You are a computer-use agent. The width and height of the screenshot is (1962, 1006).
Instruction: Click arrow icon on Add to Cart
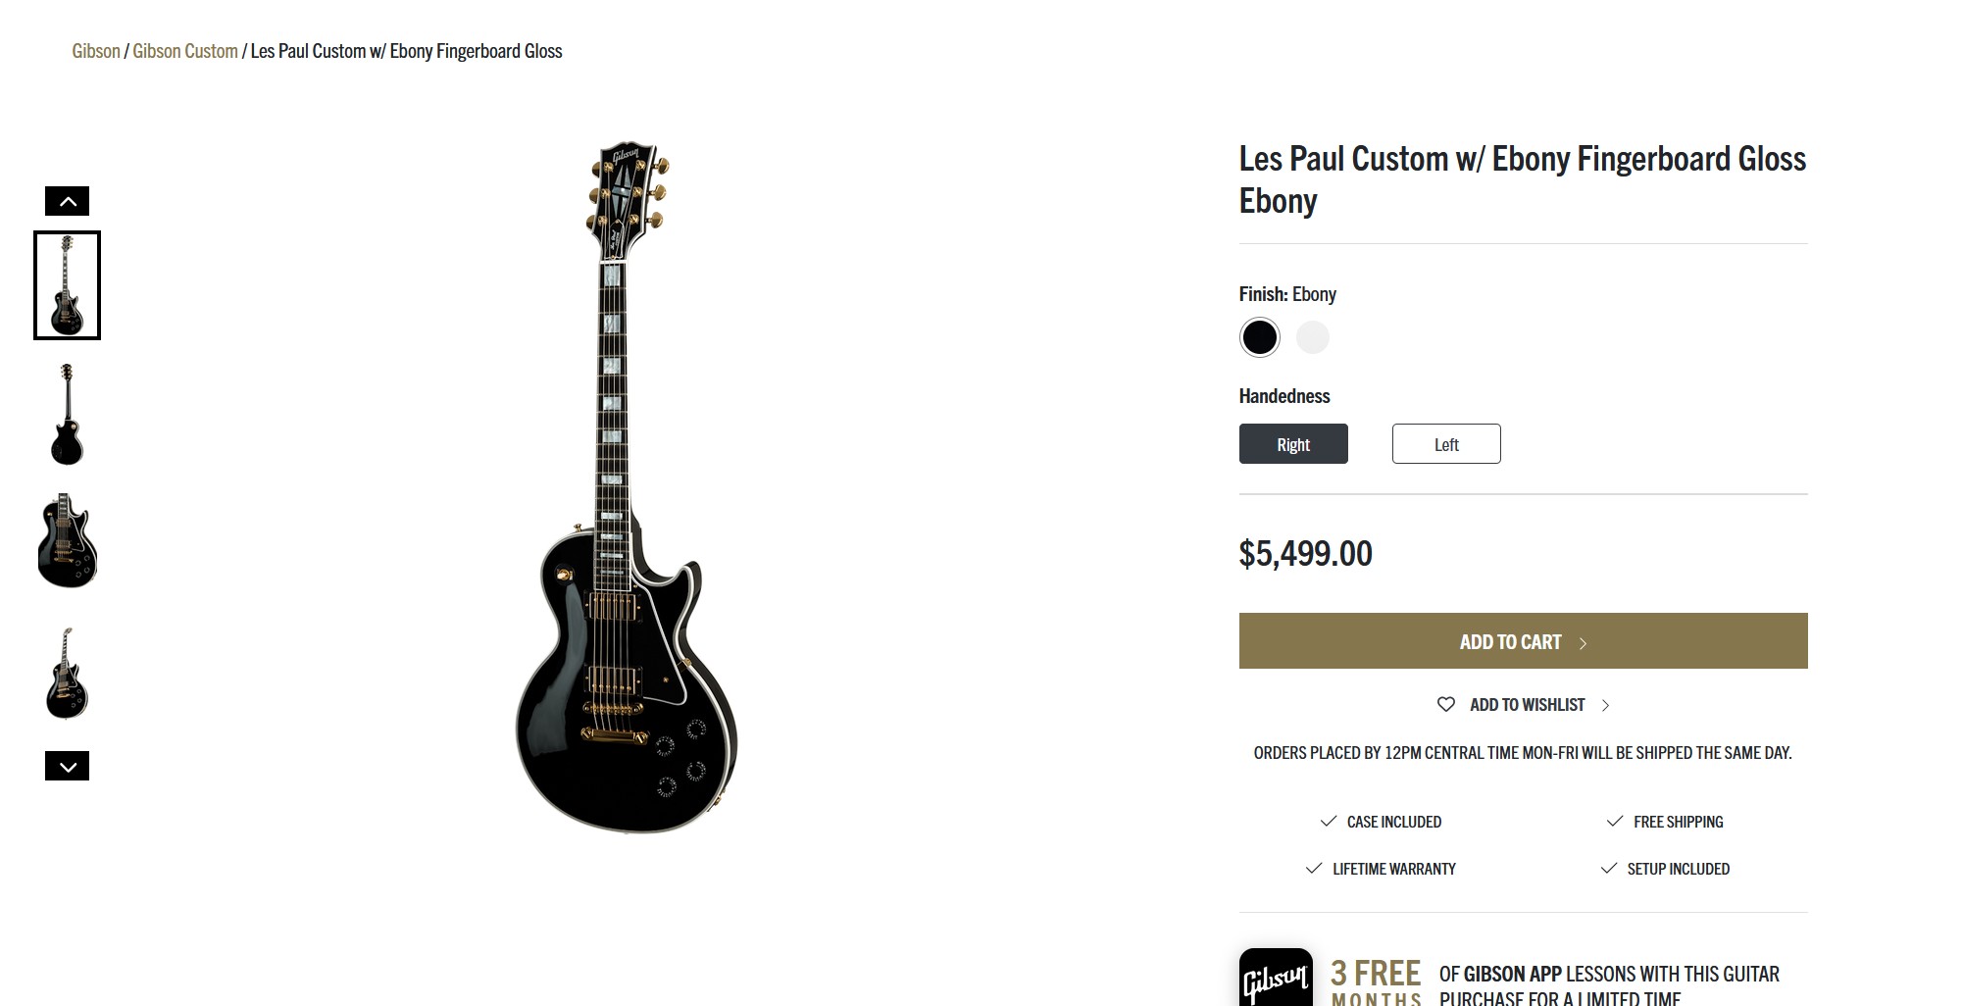tap(1583, 643)
